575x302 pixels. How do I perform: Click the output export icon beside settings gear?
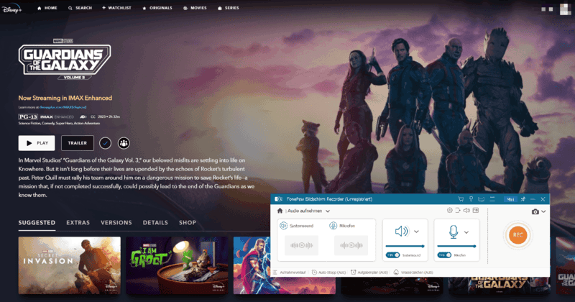(x=458, y=210)
